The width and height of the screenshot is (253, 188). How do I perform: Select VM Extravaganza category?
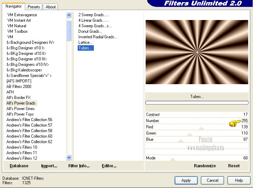[x=22, y=15]
